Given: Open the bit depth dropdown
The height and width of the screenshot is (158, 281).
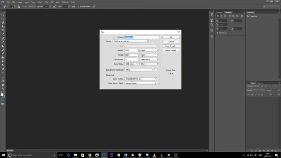Looking at the screenshot, I should click(149, 64).
